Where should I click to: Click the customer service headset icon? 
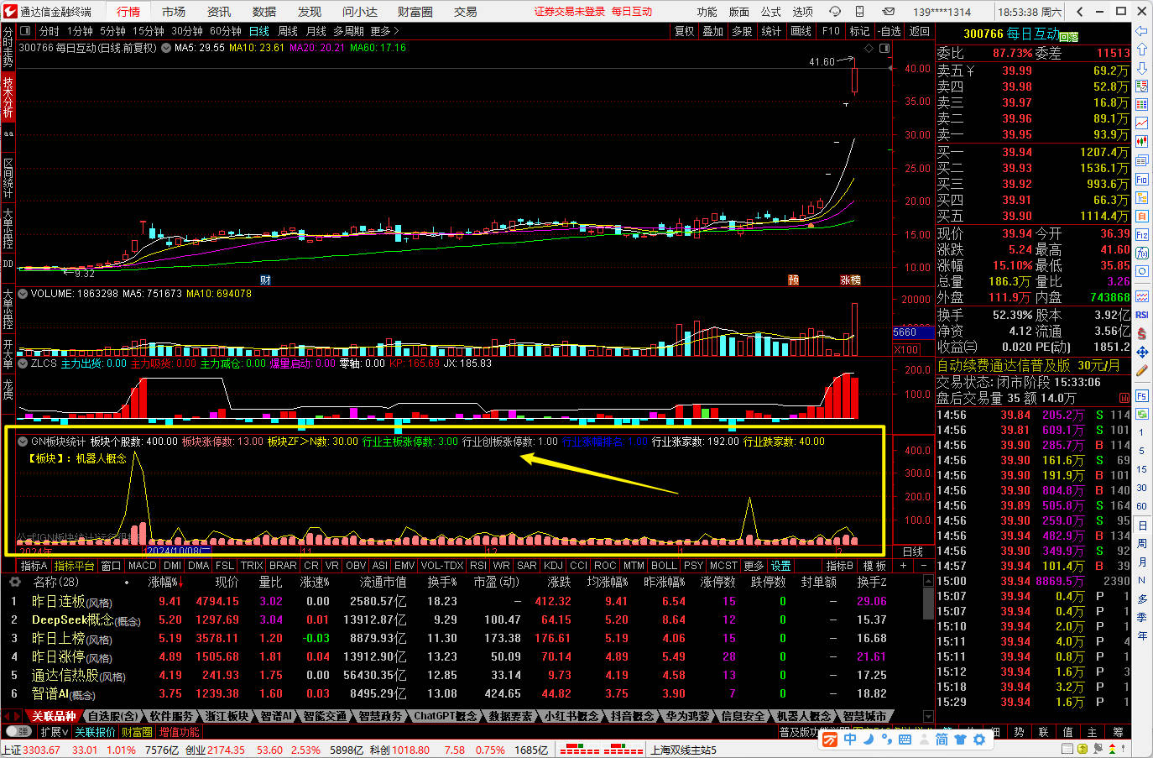point(835,12)
